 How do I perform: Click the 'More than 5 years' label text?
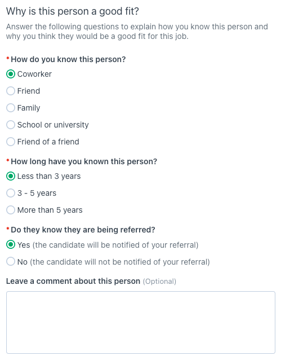pyautogui.click(x=50, y=210)
